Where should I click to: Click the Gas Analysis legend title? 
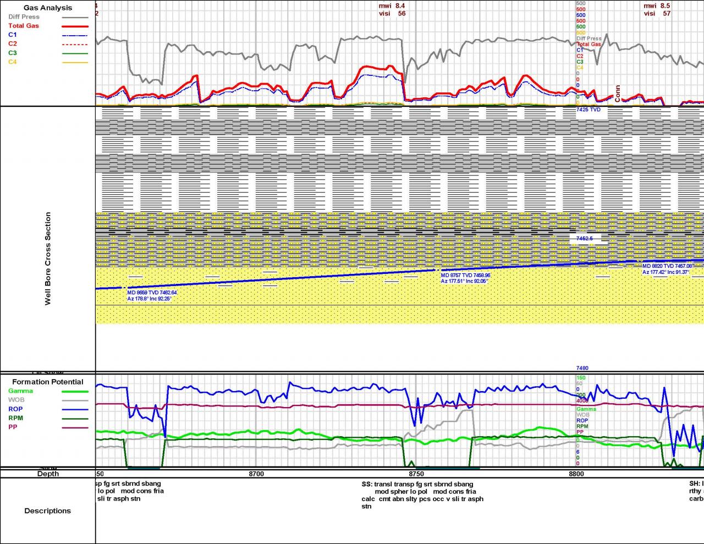(47, 8)
